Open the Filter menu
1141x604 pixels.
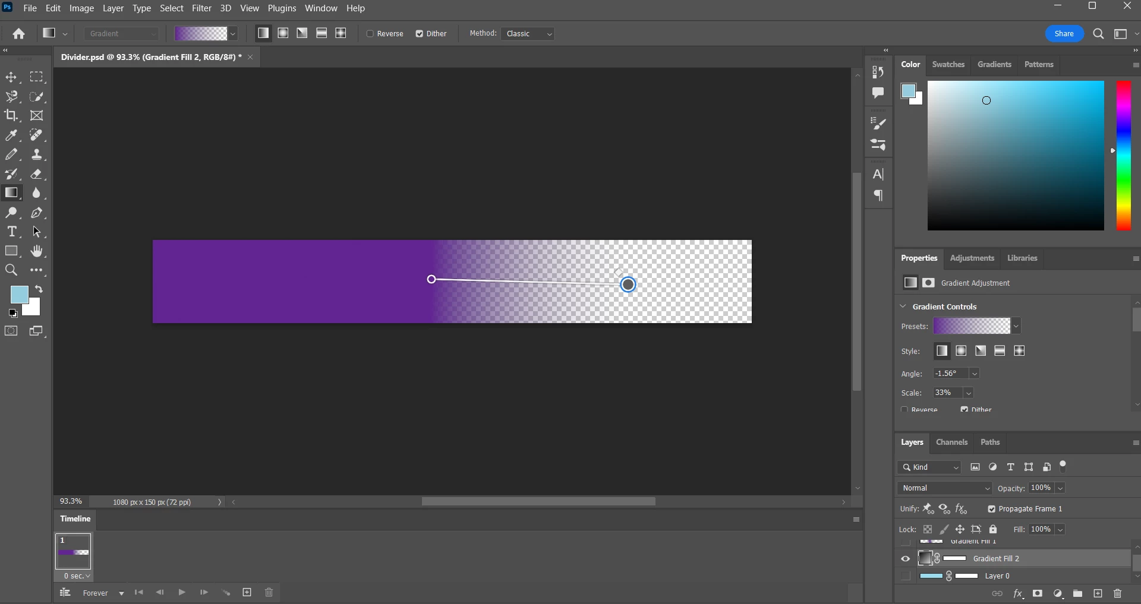tap(201, 8)
